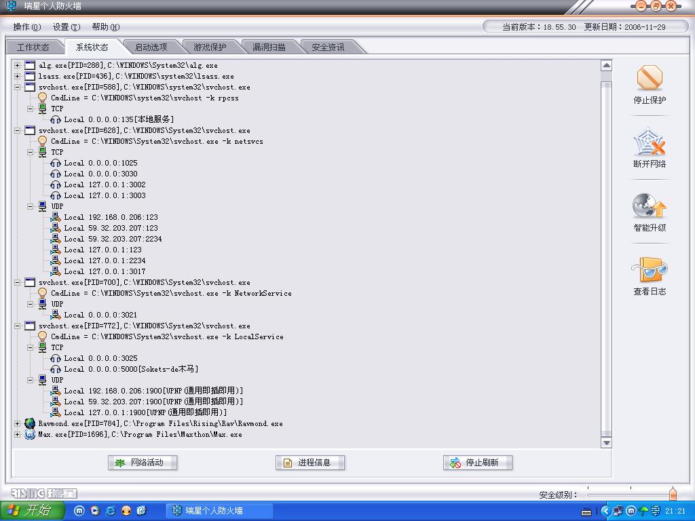This screenshot has height=521, width=695.
Task: Switch to the 启动选项 tab
Action: 151,47
